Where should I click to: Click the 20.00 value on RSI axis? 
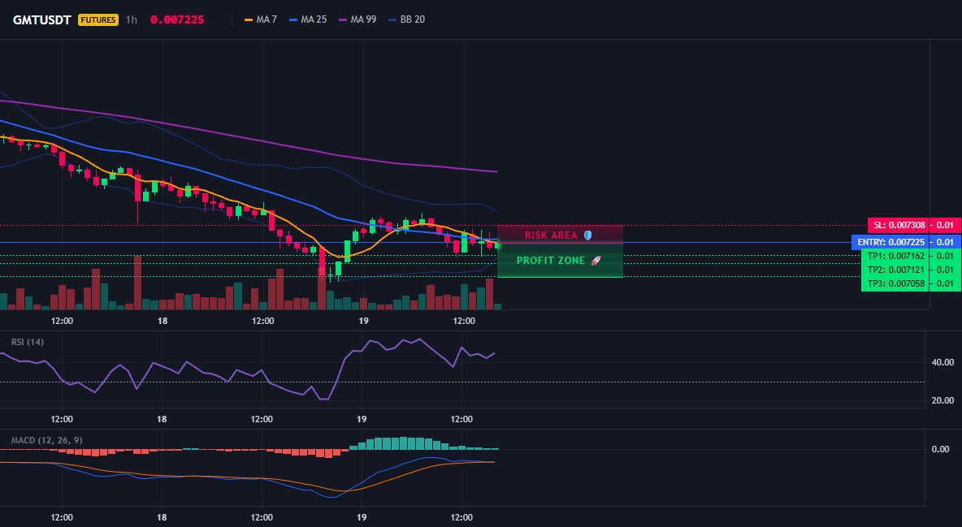942,400
